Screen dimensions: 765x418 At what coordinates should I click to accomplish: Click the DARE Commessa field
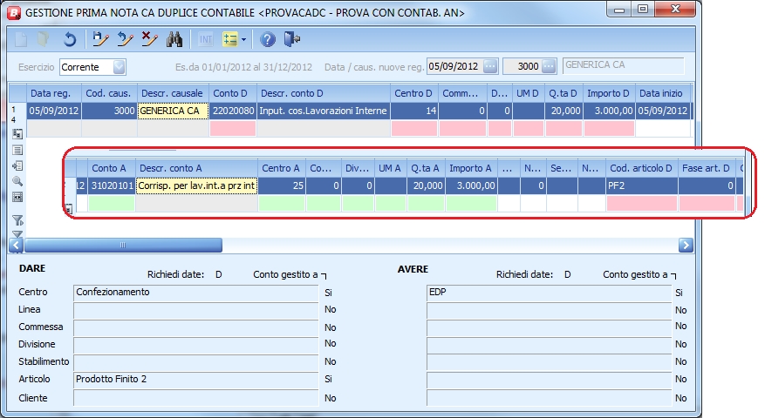(x=195, y=327)
